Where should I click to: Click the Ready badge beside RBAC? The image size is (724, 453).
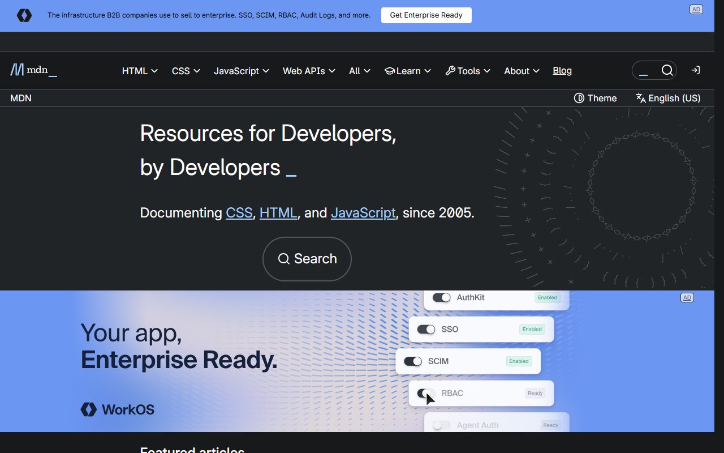(535, 393)
